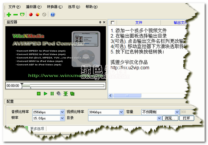Screen dimensions: 208x145
Task: Click the green minus remove file icon
Action: (x=16, y=15)
